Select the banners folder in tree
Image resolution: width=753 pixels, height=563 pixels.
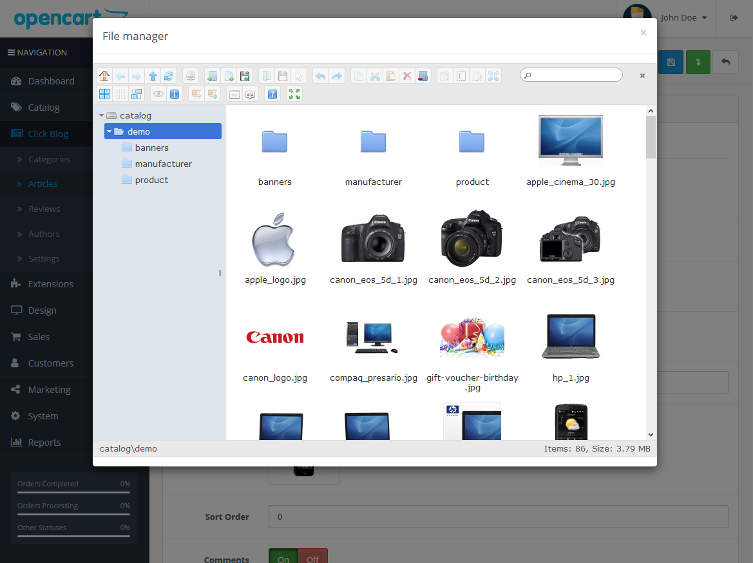pos(151,148)
